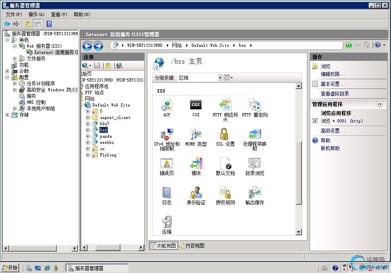Click the 服务器管理器 taskbar button
Image resolution: width=391 pixels, height=273 pixels.
point(97,268)
